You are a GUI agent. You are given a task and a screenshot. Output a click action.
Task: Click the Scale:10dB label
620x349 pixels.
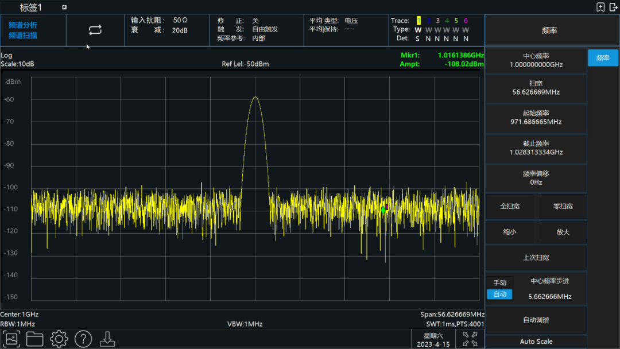coord(17,64)
